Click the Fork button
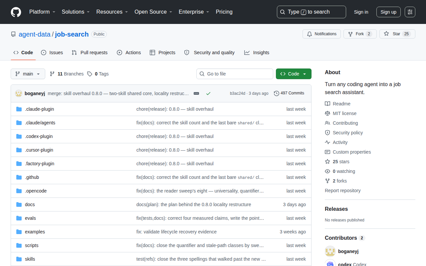Screen dimensions: 426x266 [x=360, y=34]
